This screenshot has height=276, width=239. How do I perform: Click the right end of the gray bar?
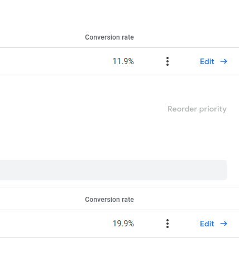(222, 170)
